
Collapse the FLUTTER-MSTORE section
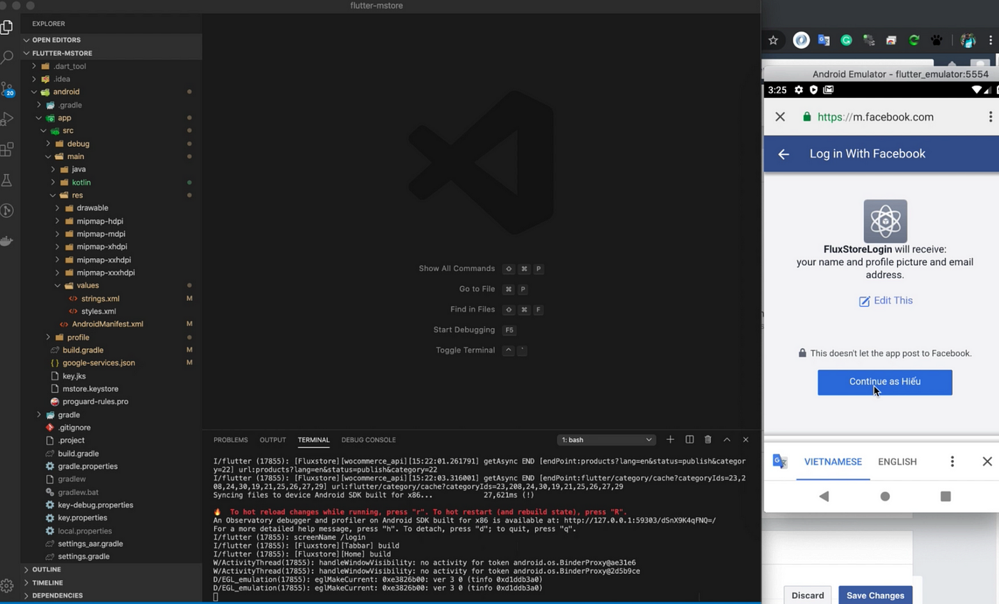[x=111, y=53]
